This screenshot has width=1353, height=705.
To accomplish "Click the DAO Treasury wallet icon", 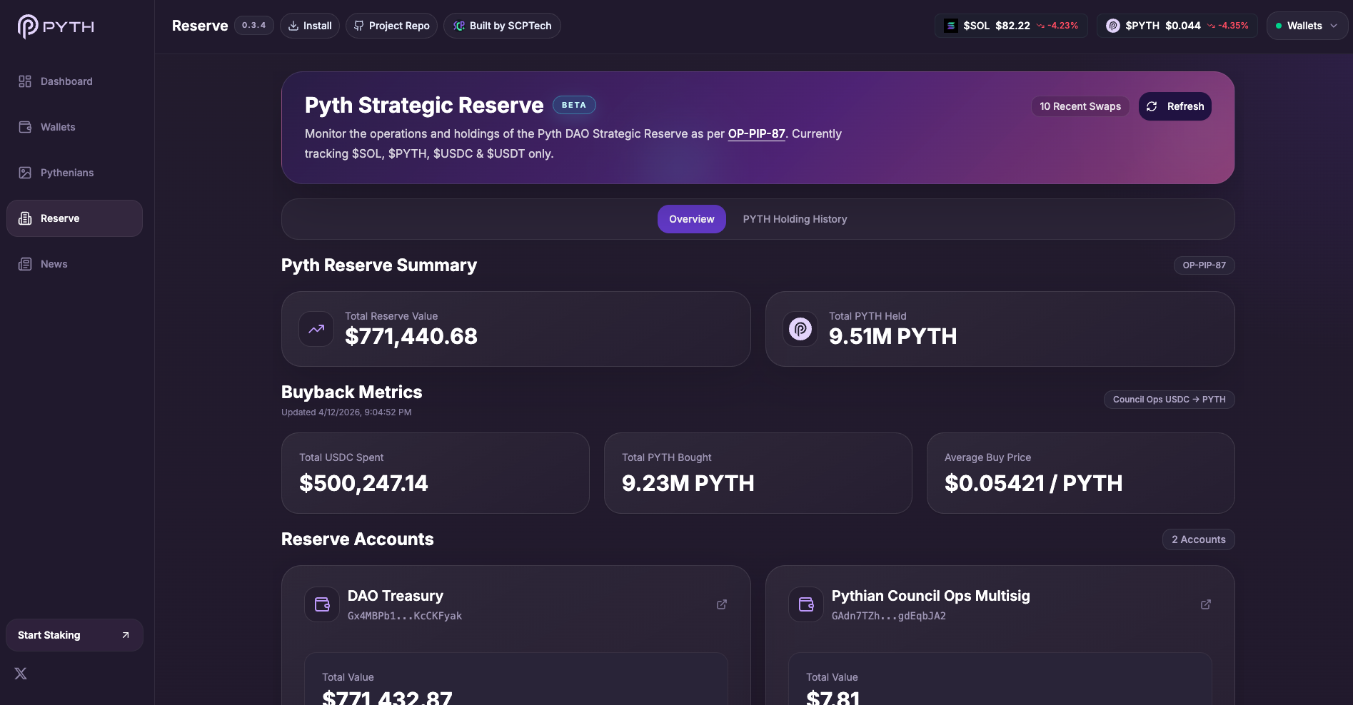I will click(322, 604).
